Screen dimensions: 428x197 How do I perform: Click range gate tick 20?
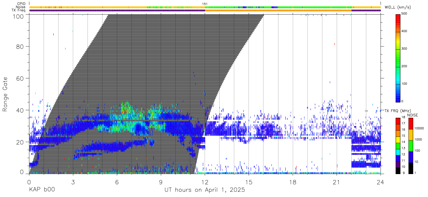pyautogui.click(x=20, y=142)
